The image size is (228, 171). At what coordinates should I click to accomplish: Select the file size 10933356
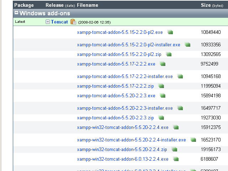tap(211, 45)
